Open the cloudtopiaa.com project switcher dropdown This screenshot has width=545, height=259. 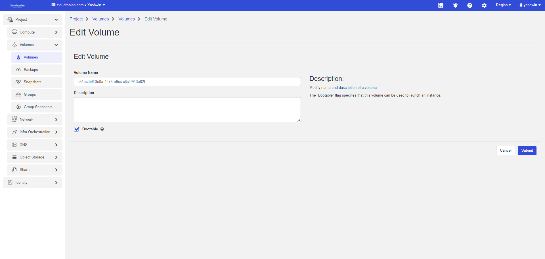tap(78, 5)
